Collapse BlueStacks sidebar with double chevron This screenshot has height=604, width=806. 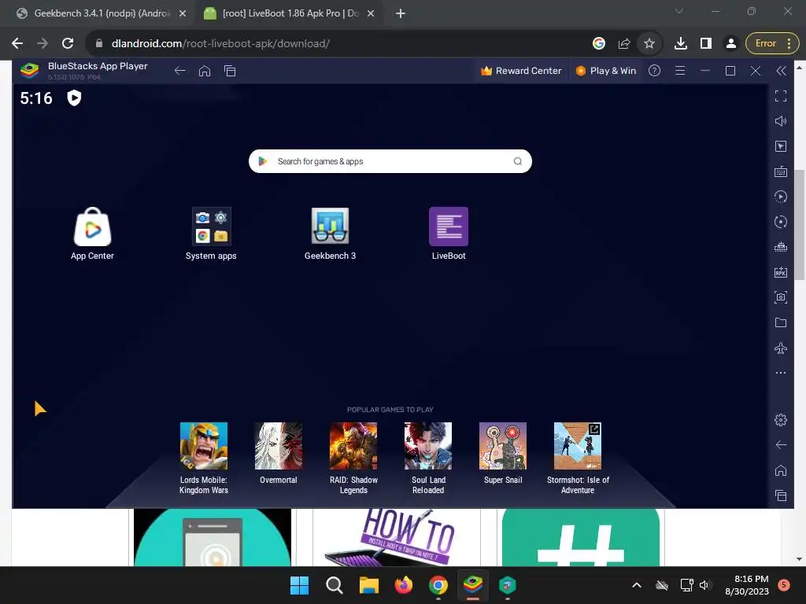(781, 71)
